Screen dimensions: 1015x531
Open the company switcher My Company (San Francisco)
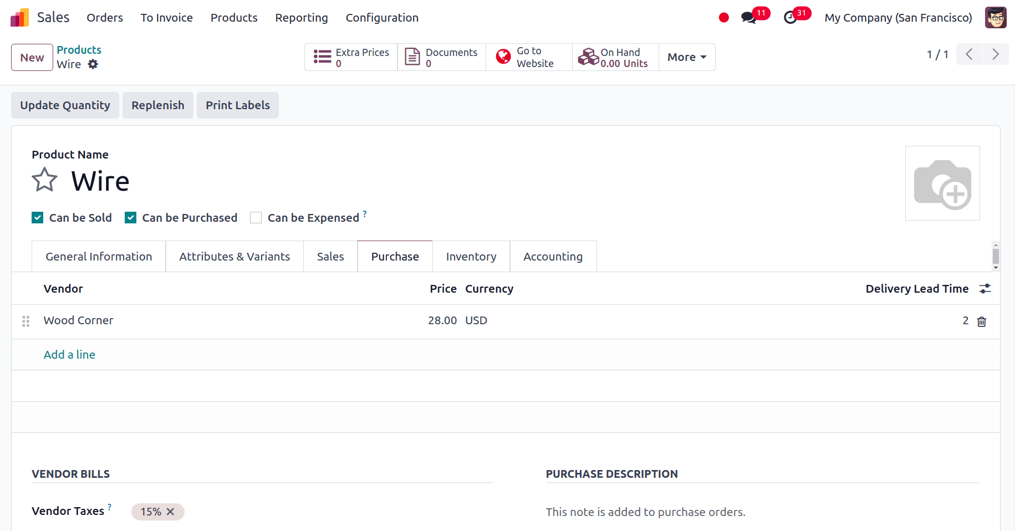pos(898,18)
